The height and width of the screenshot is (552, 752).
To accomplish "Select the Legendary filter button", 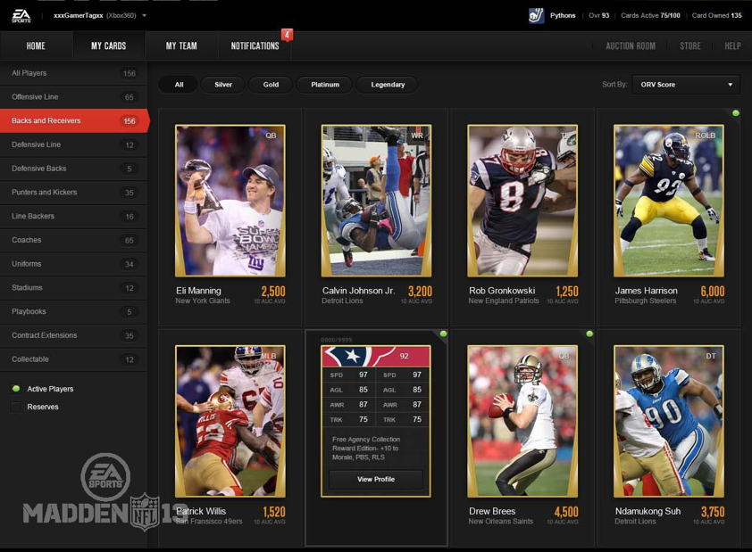I will click(388, 85).
